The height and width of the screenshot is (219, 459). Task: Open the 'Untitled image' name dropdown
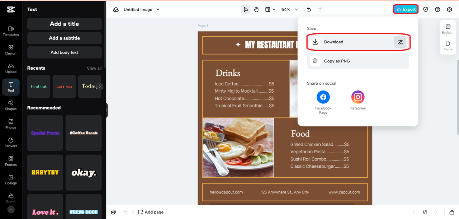click(142, 10)
